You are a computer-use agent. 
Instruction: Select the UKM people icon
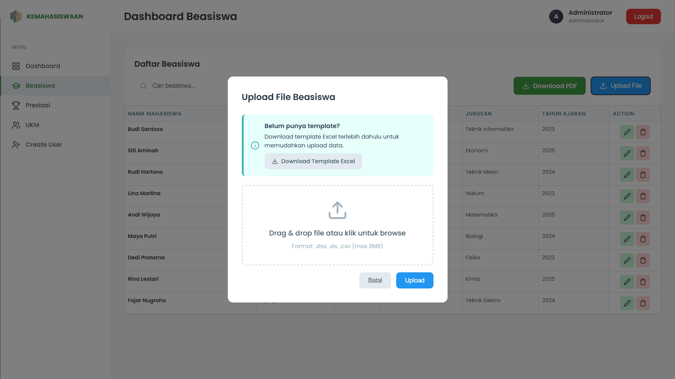16,125
